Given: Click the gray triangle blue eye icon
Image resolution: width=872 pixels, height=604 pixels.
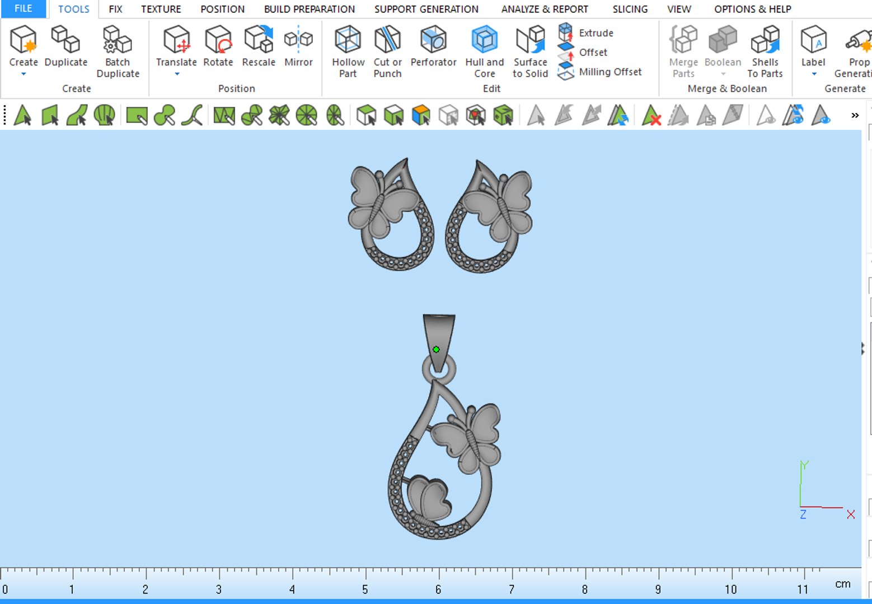Looking at the screenshot, I should tap(821, 115).
